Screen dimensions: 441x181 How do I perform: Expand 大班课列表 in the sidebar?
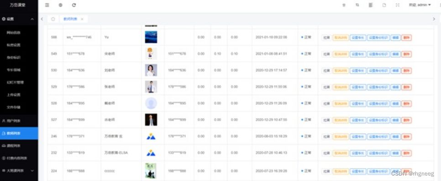click(x=19, y=171)
